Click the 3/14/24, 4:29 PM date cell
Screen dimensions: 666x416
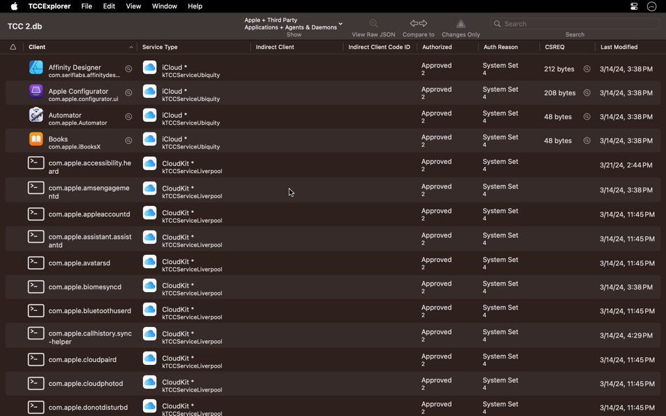[x=625, y=335]
